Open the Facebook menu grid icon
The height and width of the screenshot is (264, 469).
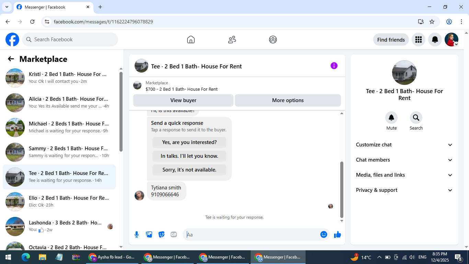pos(418,40)
